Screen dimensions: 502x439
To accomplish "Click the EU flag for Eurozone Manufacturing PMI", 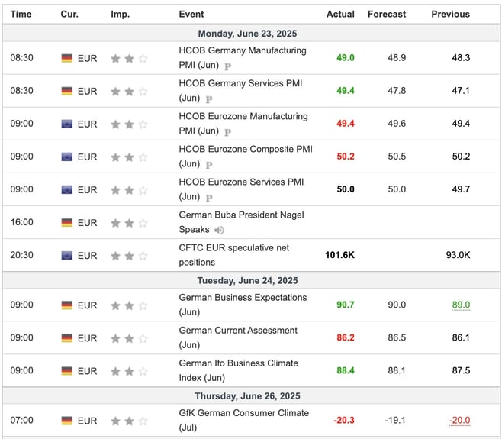I will coord(67,124).
